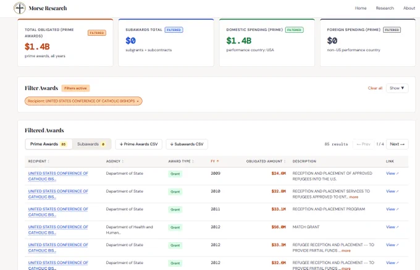Image resolution: width=420 pixels, height=270 pixels.
Task: Click the '1 / 4' page indicator
Action: click(380, 144)
